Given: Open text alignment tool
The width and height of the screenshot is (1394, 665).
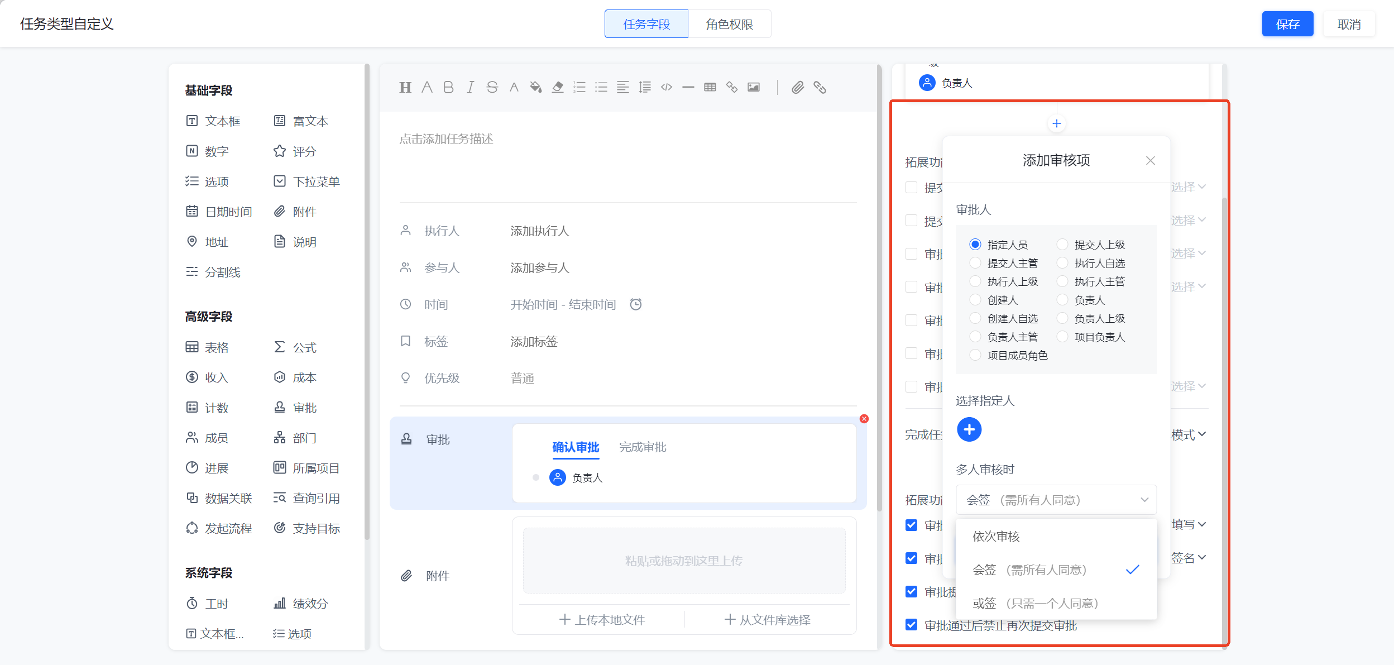Looking at the screenshot, I should tap(623, 88).
